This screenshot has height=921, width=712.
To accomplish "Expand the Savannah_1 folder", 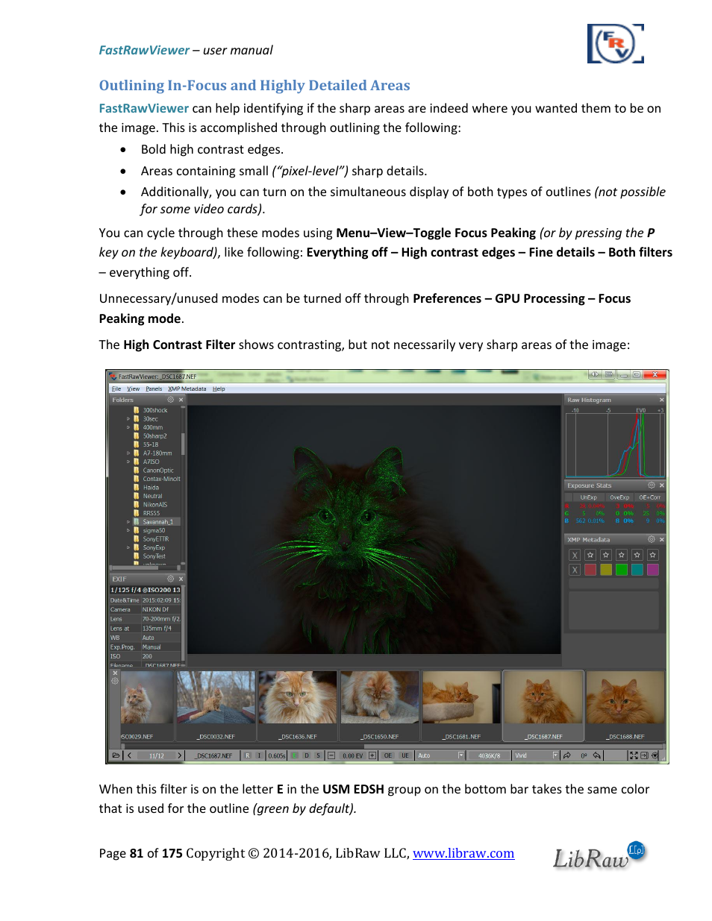I will 128,522.
